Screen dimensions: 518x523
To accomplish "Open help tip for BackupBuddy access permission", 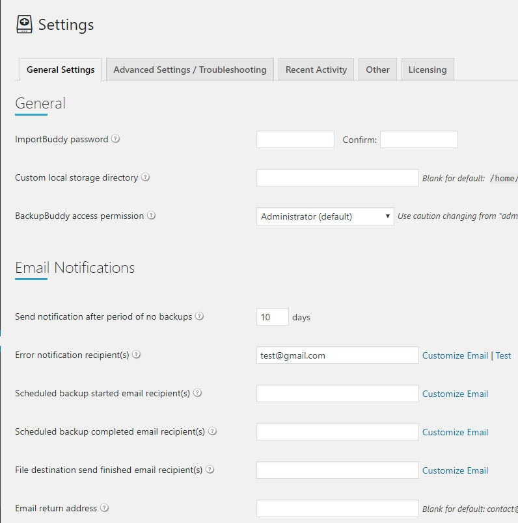I will pyautogui.click(x=151, y=216).
